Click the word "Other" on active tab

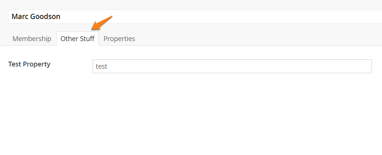point(68,39)
